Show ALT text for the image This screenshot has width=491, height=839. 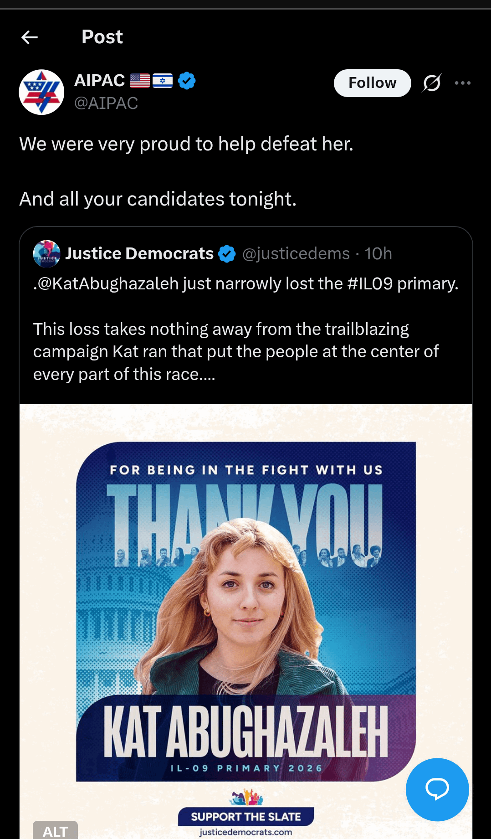point(55,831)
